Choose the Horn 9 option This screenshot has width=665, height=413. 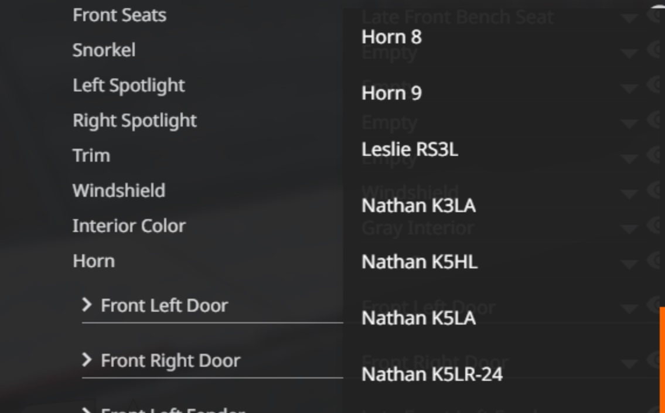click(x=391, y=93)
